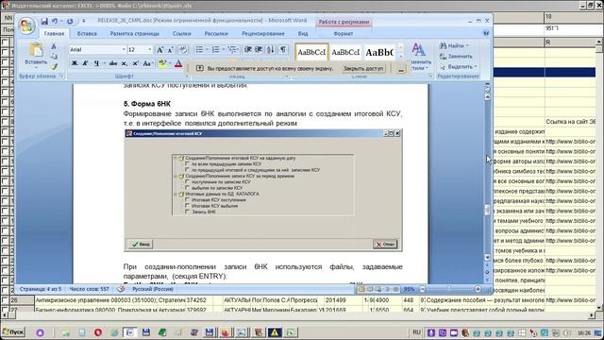The height and width of the screenshot is (340, 604).
Task: Click Русский (Россия) language in status bar
Action: (x=153, y=289)
